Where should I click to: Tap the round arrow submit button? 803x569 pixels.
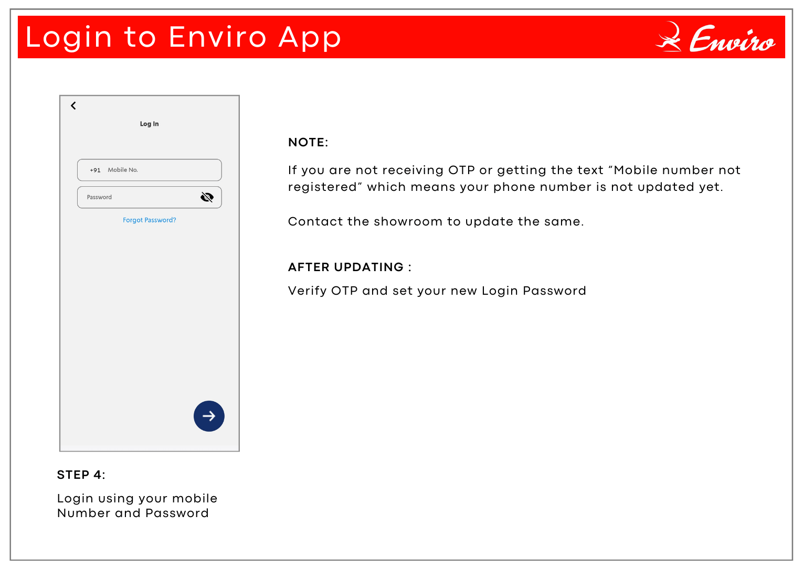(x=209, y=416)
